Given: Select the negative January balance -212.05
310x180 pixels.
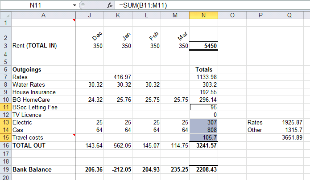Looking at the screenshot, I should [118, 169].
